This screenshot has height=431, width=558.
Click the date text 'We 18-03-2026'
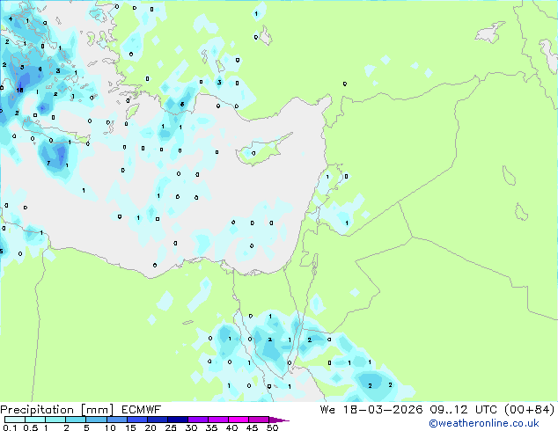371,410
